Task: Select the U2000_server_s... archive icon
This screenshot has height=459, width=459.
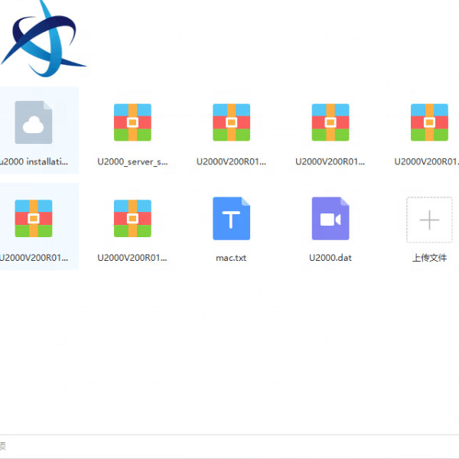Action: click(x=132, y=122)
